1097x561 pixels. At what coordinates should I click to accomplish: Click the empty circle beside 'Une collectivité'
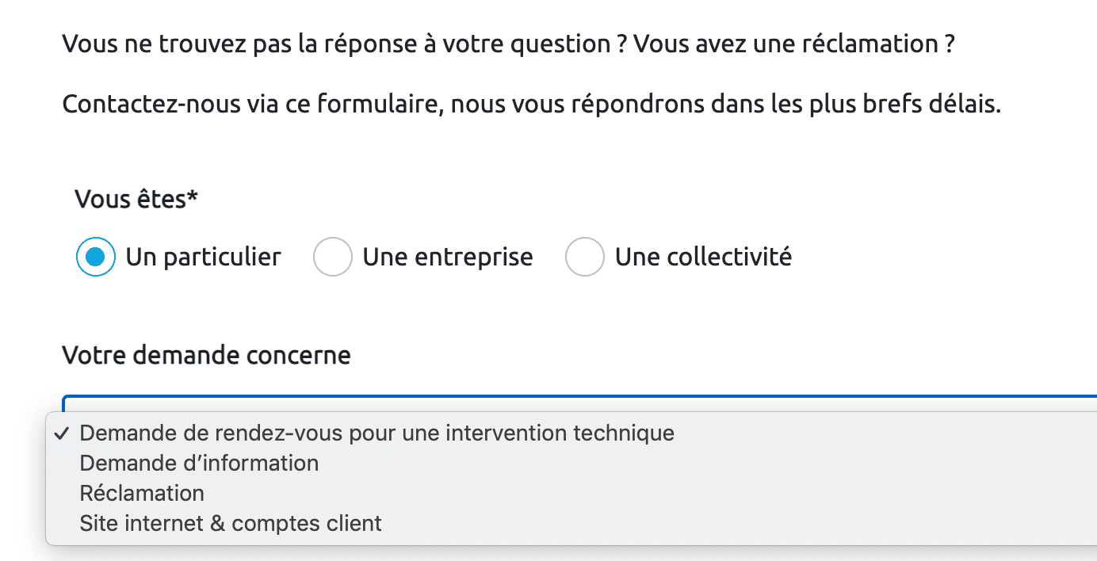(x=585, y=256)
